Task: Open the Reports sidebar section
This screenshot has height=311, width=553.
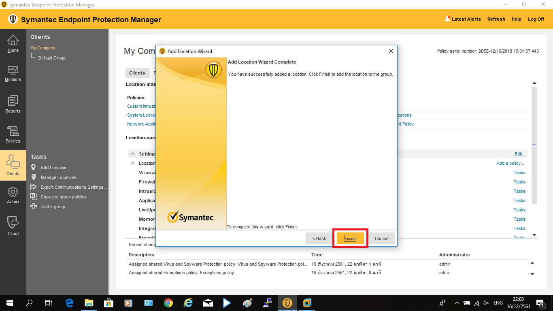Action: (x=13, y=104)
